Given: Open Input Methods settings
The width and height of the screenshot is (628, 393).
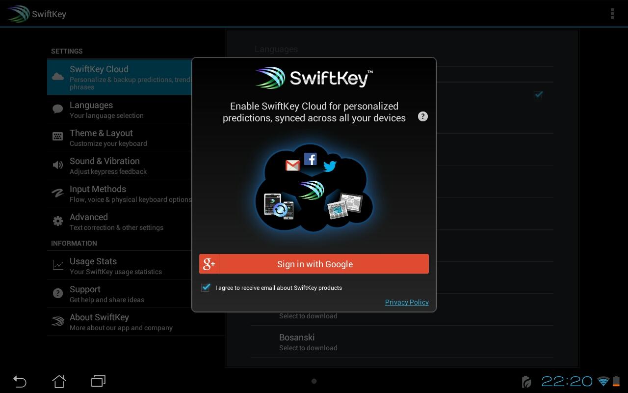Looking at the screenshot, I should pyautogui.click(x=120, y=193).
